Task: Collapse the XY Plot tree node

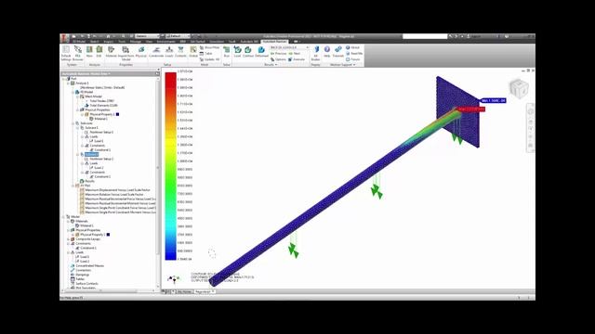Action: pos(73,186)
